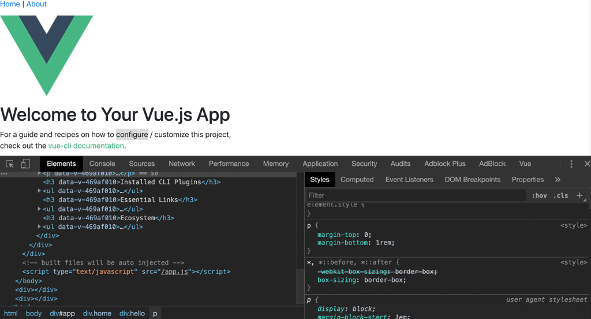Select the Styles pane tab
Viewport: 591px width, 319px height.
click(320, 180)
